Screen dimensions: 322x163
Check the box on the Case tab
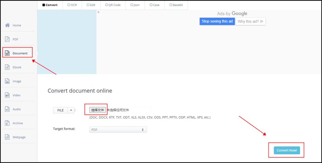(151, 5)
